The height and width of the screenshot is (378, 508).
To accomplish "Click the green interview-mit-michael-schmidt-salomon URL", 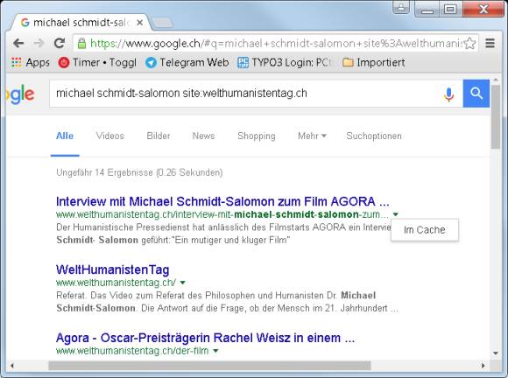I will pos(222,214).
